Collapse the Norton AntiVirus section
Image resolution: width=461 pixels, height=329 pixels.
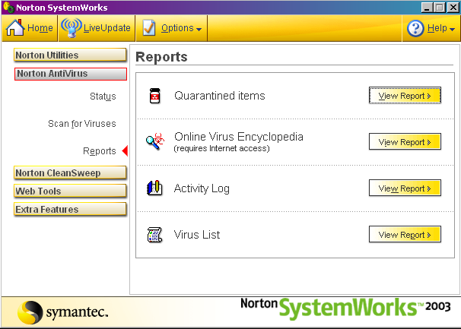coord(71,74)
